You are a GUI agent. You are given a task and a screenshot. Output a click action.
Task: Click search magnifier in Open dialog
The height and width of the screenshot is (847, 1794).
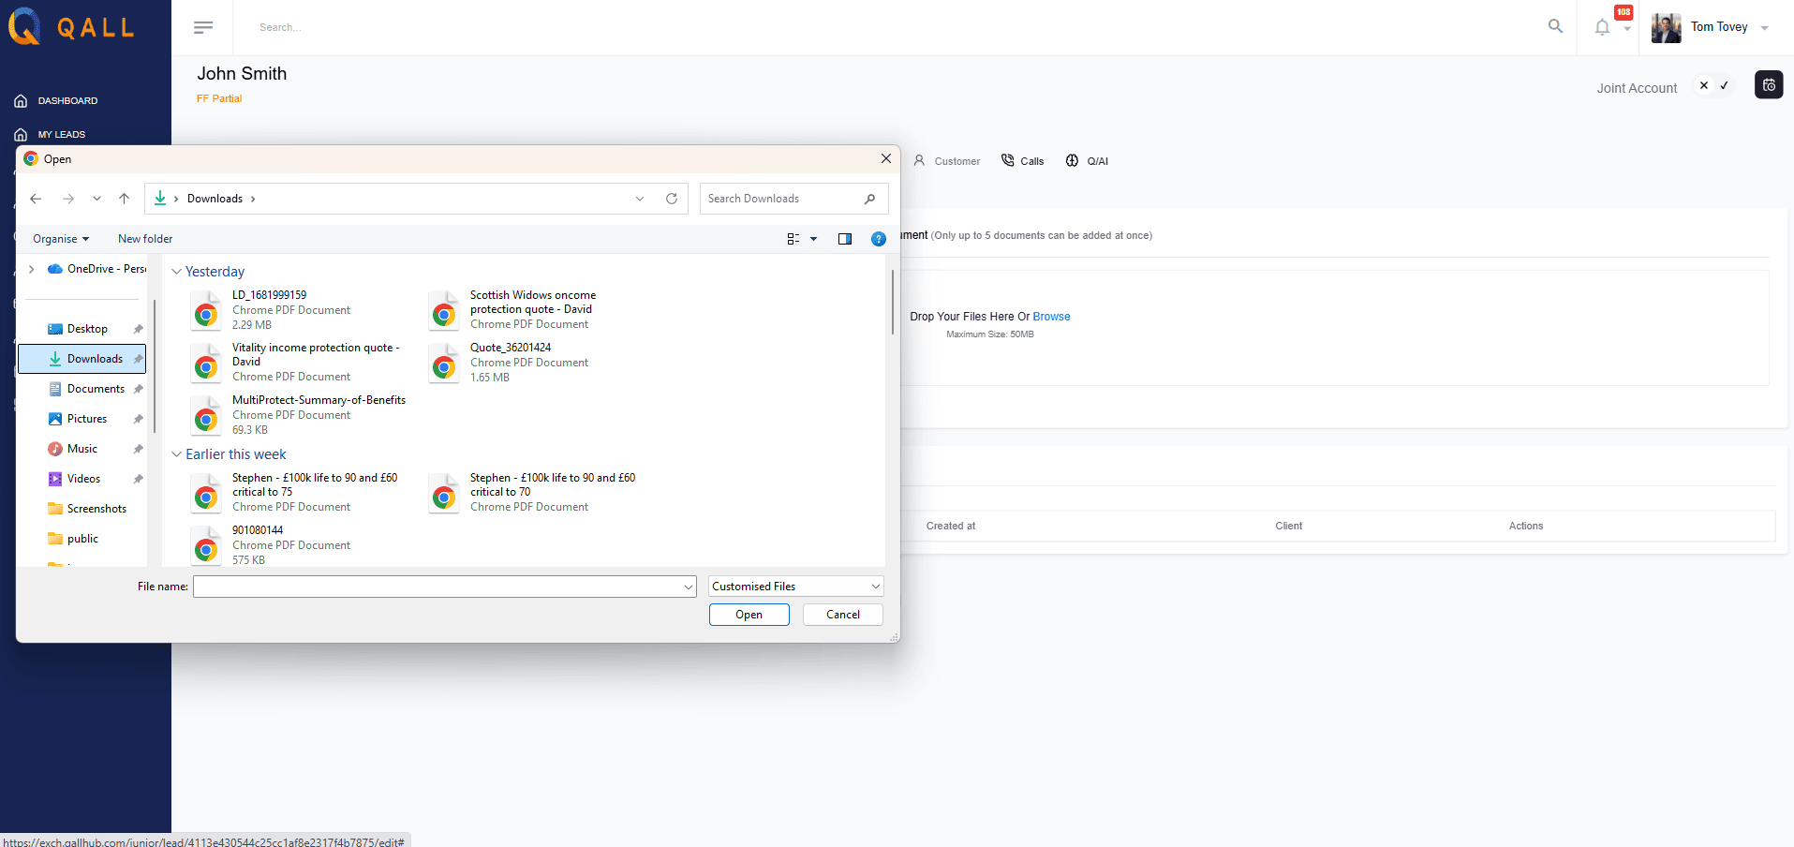[x=869, y=199]
